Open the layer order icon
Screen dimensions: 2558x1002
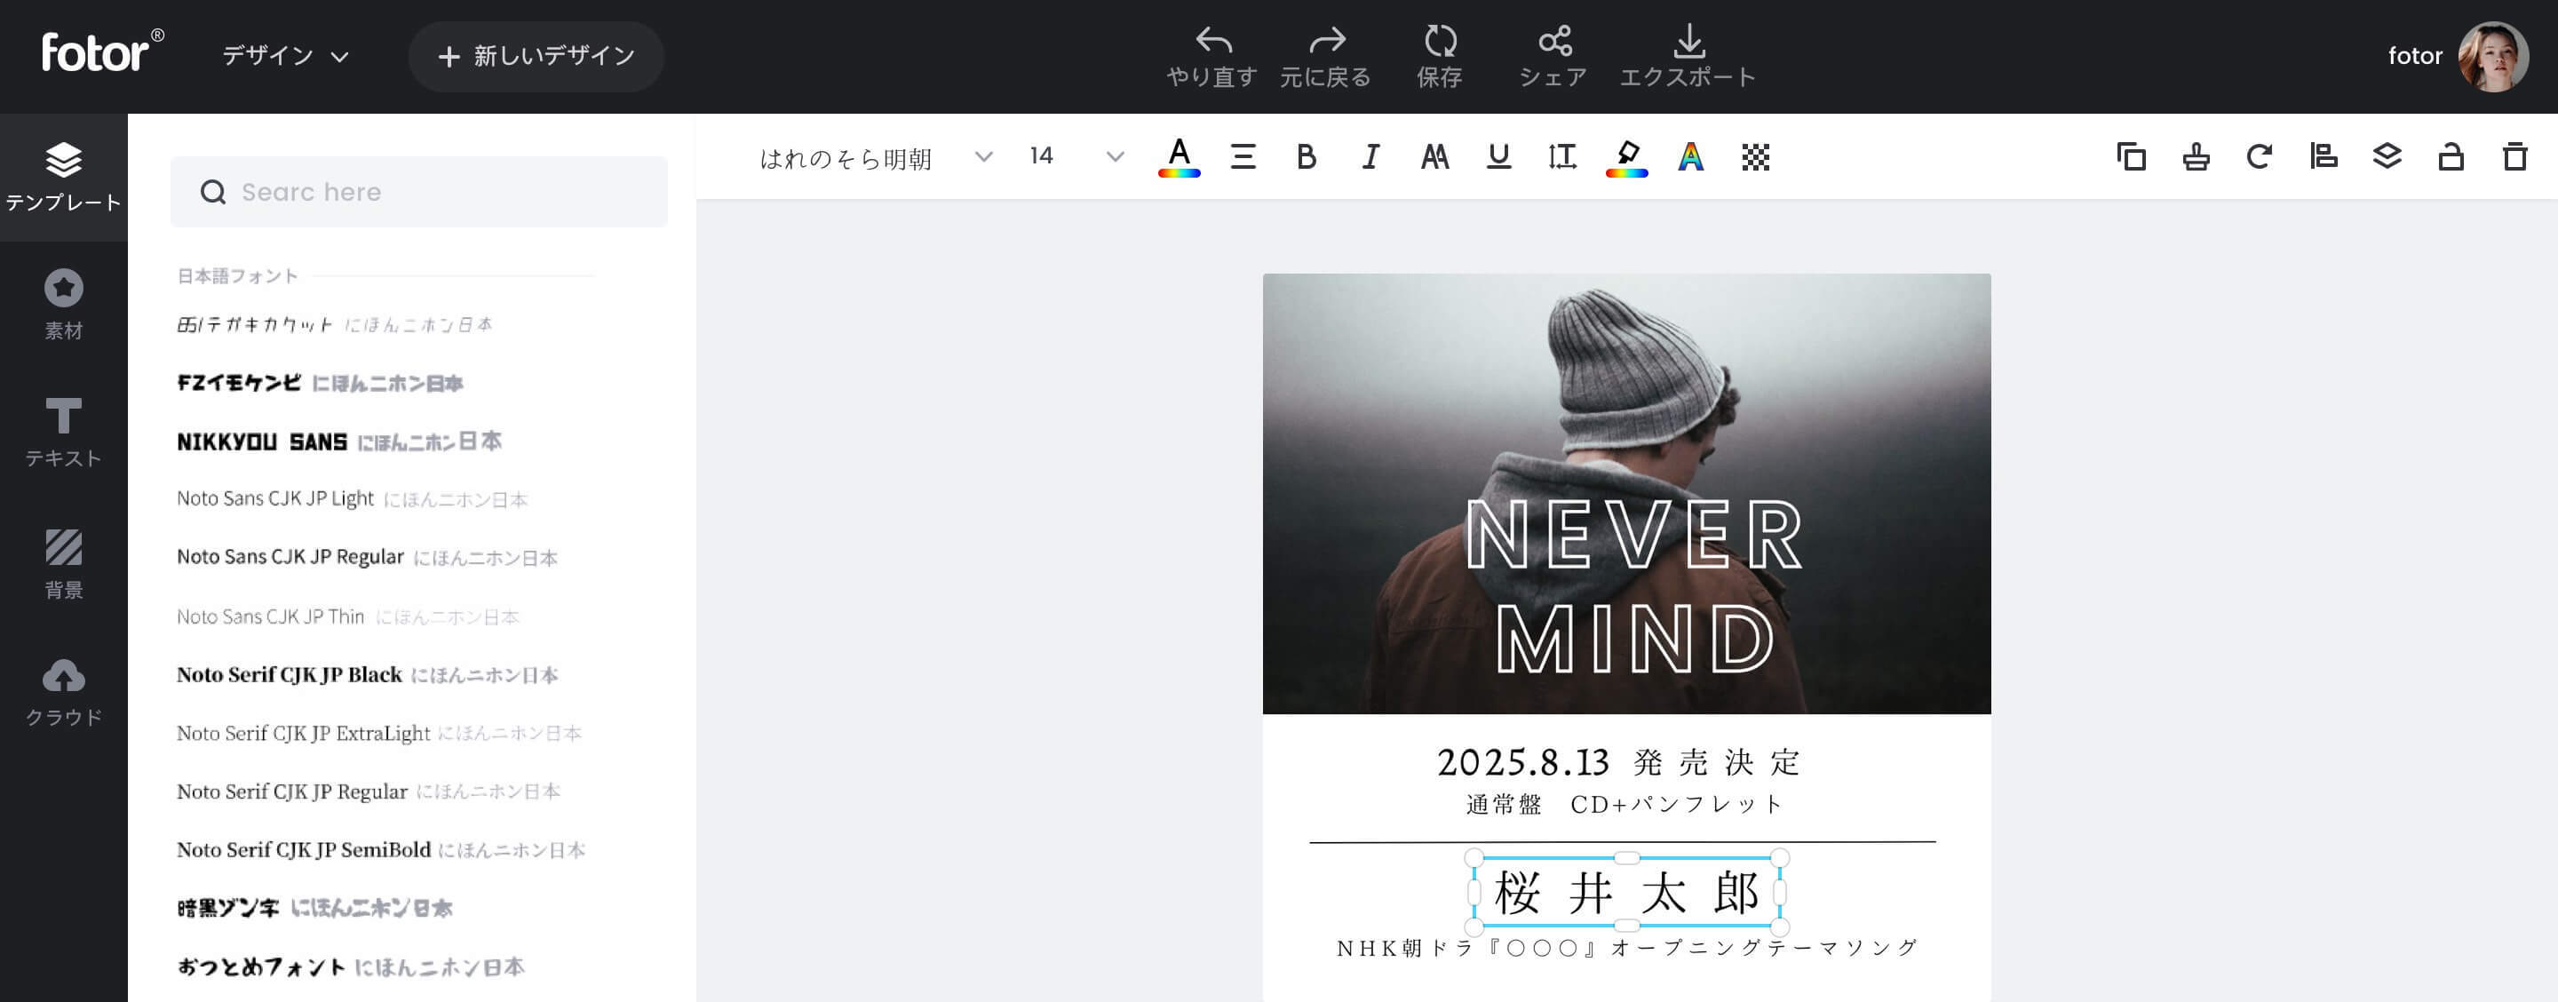[2387, 157]
